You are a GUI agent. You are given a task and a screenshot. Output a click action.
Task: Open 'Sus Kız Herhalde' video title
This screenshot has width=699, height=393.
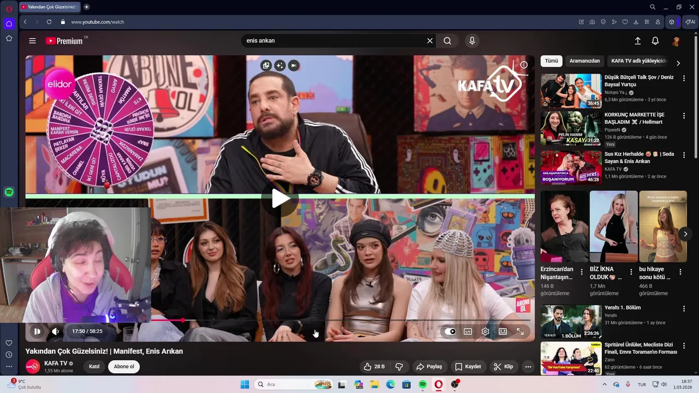click(x=639, y=158)
